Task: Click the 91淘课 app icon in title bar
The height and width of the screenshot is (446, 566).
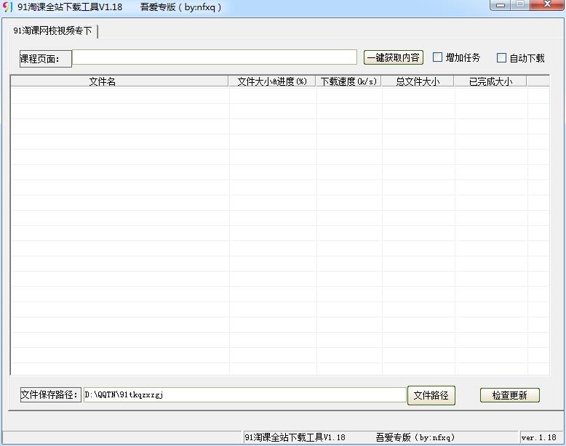Action: click(7, 7)
